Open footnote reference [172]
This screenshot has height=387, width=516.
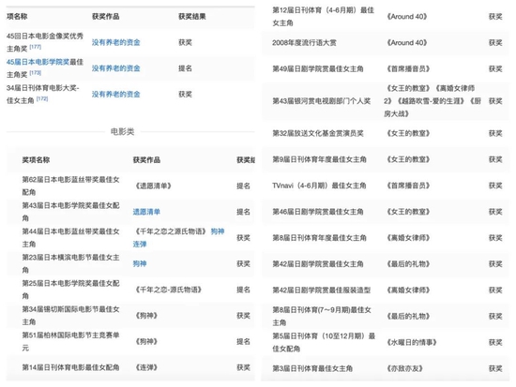42,99
